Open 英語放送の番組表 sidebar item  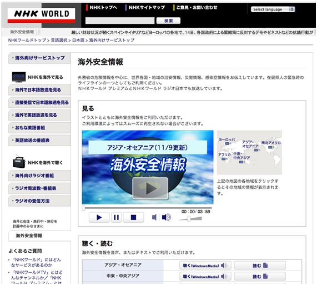tap(39, 141)
